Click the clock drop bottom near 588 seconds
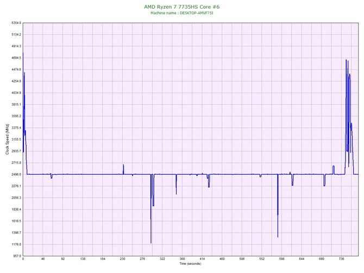The width and height of the screenshot is (364, 273). pos(278,237)
